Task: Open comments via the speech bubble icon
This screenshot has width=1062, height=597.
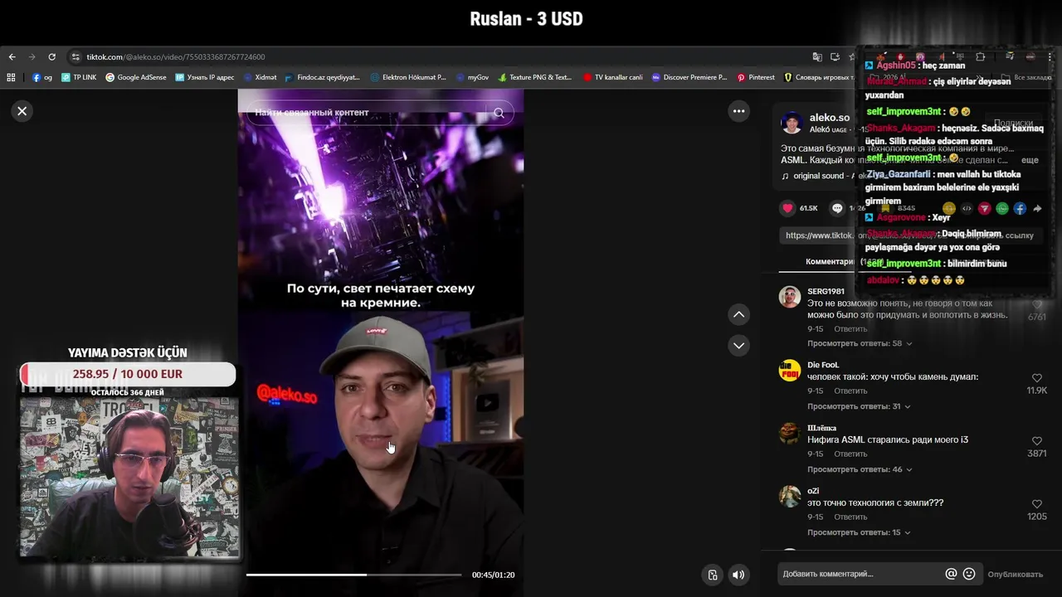Action: 837,208
